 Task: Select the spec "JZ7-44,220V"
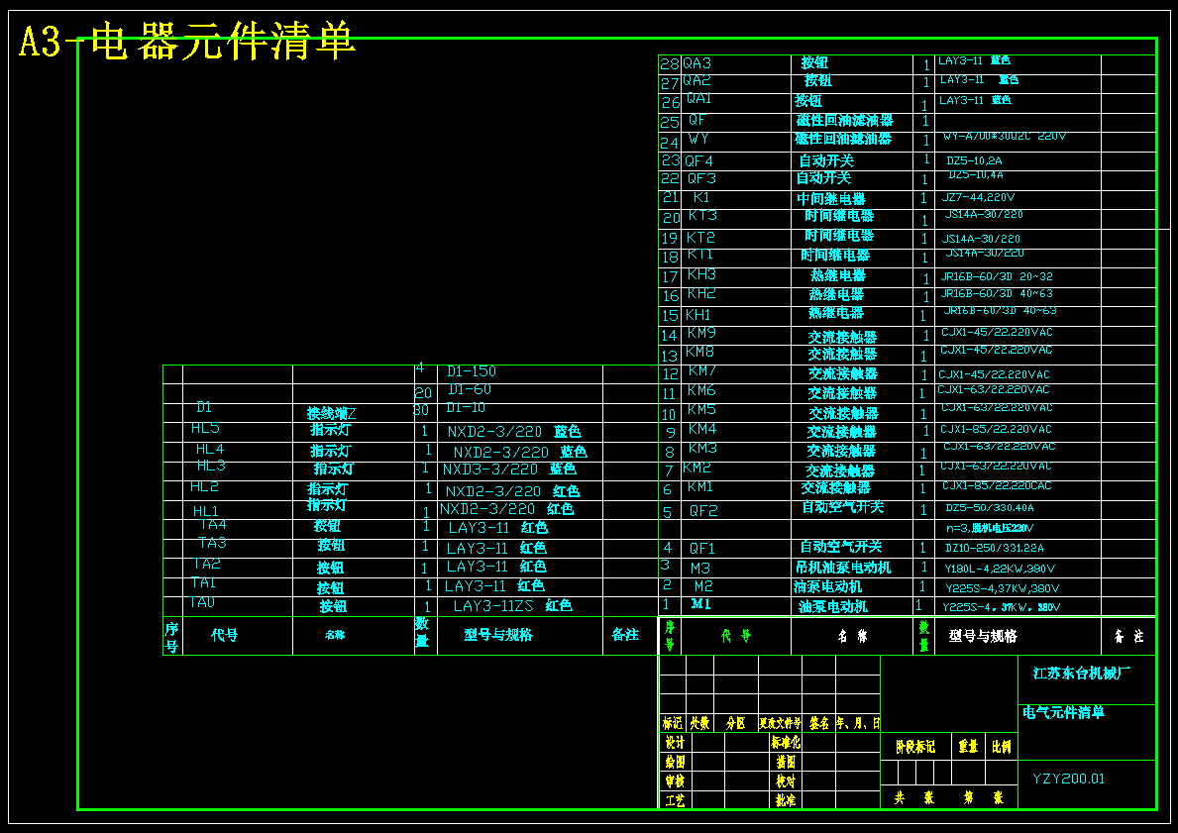tap(978, 197)
